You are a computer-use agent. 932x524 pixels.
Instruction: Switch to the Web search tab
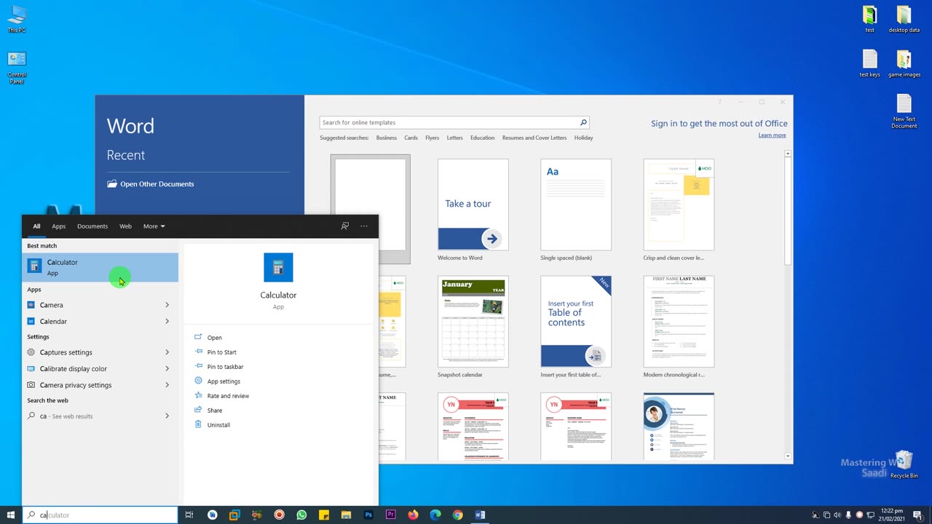pyautogui.click(x=125, y=226)
